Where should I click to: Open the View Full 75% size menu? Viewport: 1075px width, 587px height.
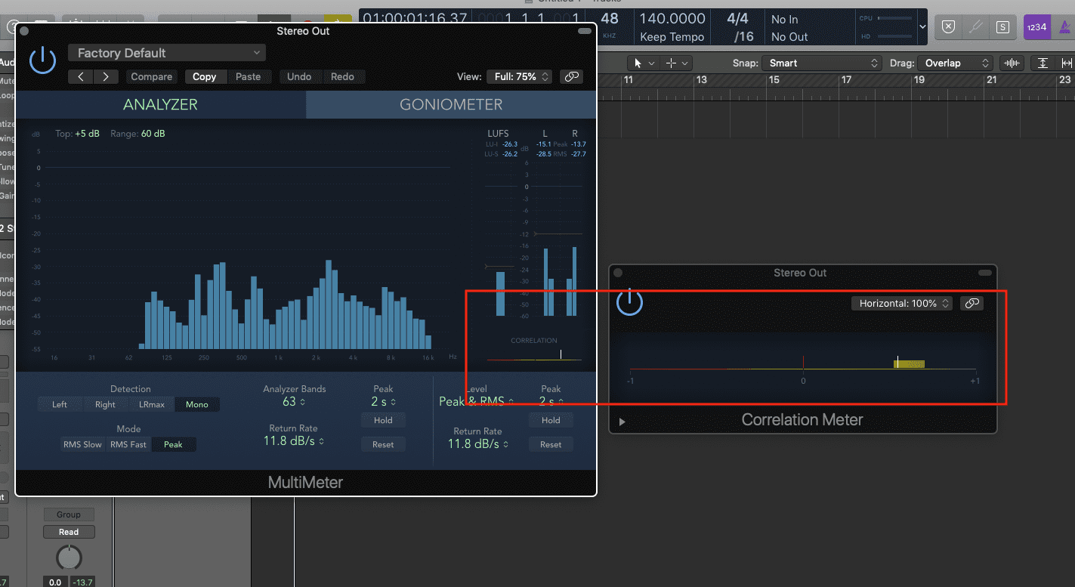[x=521, y=76]
